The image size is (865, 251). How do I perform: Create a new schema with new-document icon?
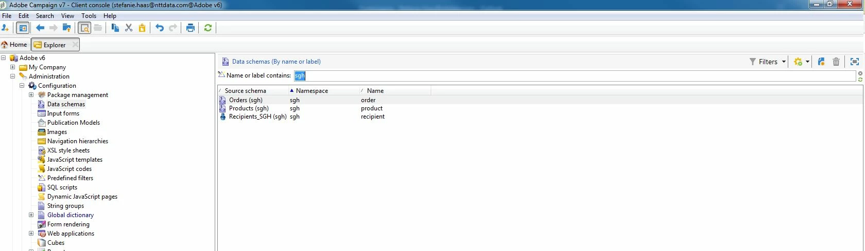pyautogui.click(x=821, y=62)
